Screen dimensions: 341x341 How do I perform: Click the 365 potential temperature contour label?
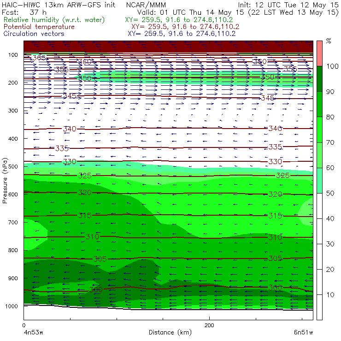39,58
